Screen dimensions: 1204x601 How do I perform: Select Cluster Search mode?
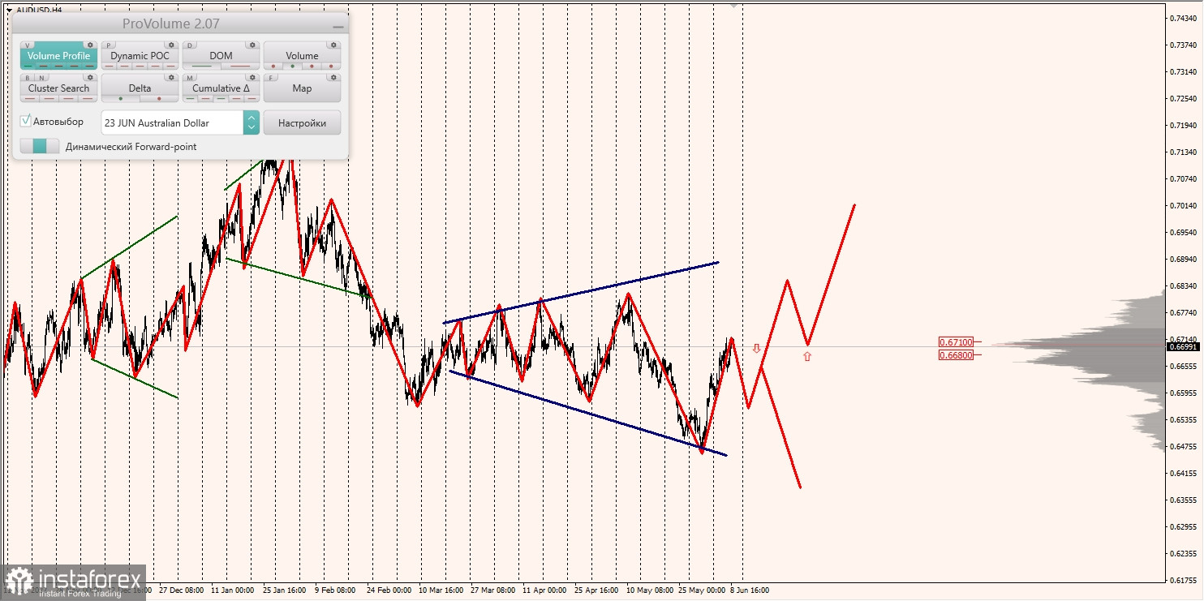(x=59, y=88)
